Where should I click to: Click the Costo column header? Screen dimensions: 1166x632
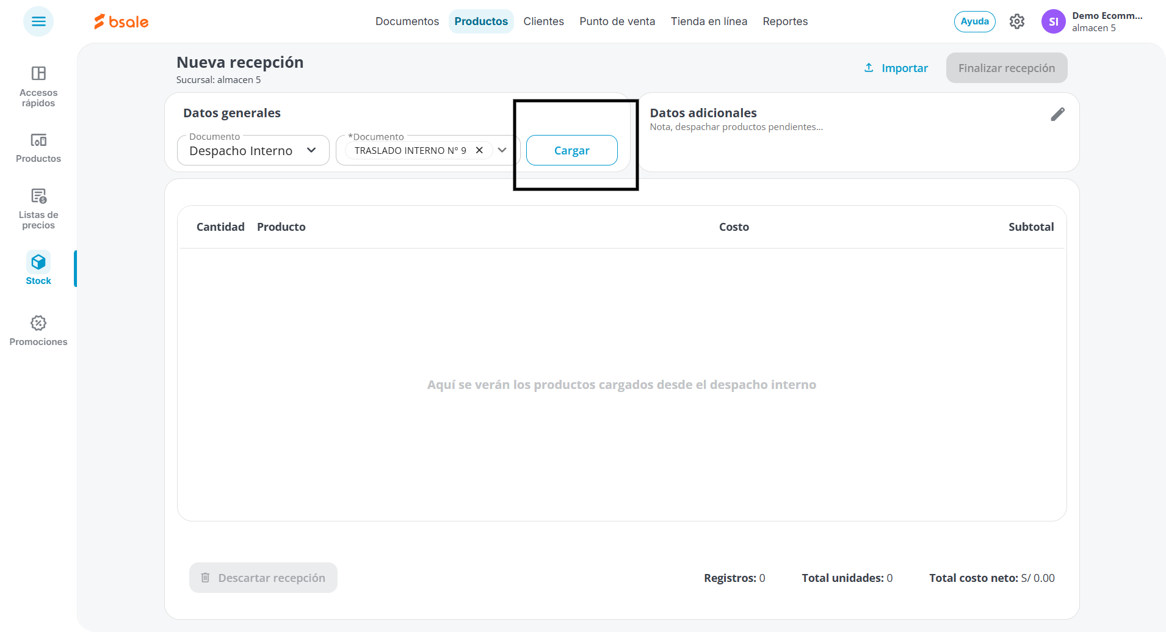pyautogui.click(x=734, y=227)
